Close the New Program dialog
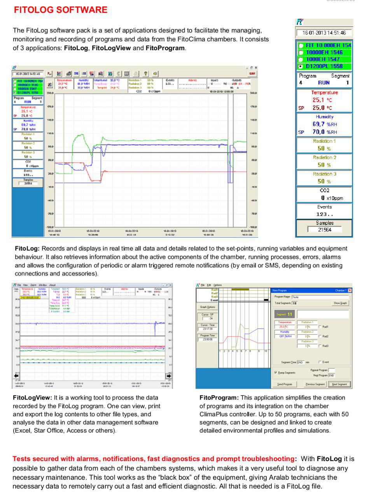 tap(350, 290)
